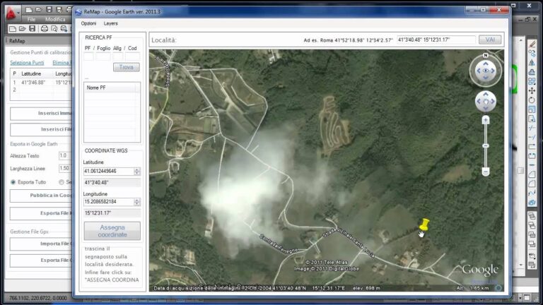543x305 pixels.
Task: Click Open folder icon in AutoCAD quick access bar
Action: [39, 10]
